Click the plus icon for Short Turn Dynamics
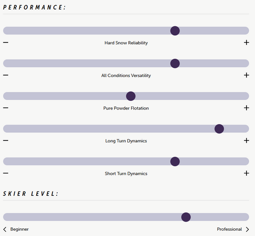 tap(246, 173)
